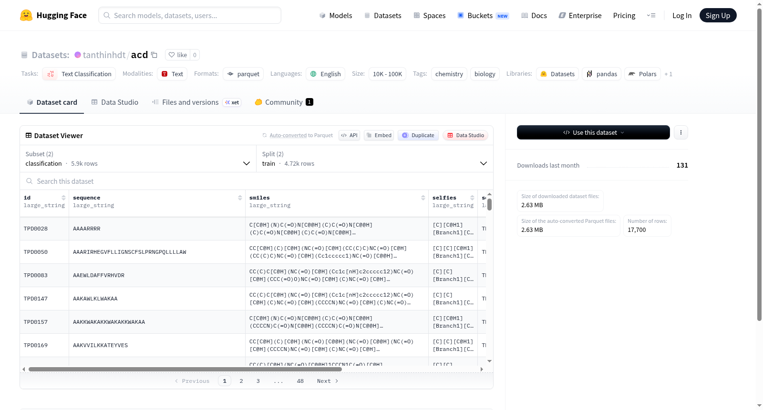This screenshot has height=410, width=763.
Task: Click the page scrollbar on the right
Action: click(x=759, y=165)
